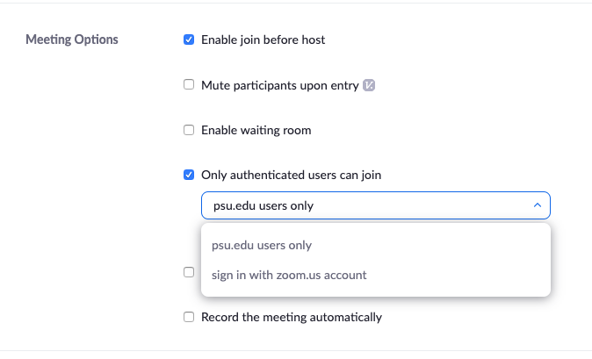This screenshot has height=359, width=592.
Task: Click the empty field space inside the authentication combo box
Action: click(x=421, y=205)
